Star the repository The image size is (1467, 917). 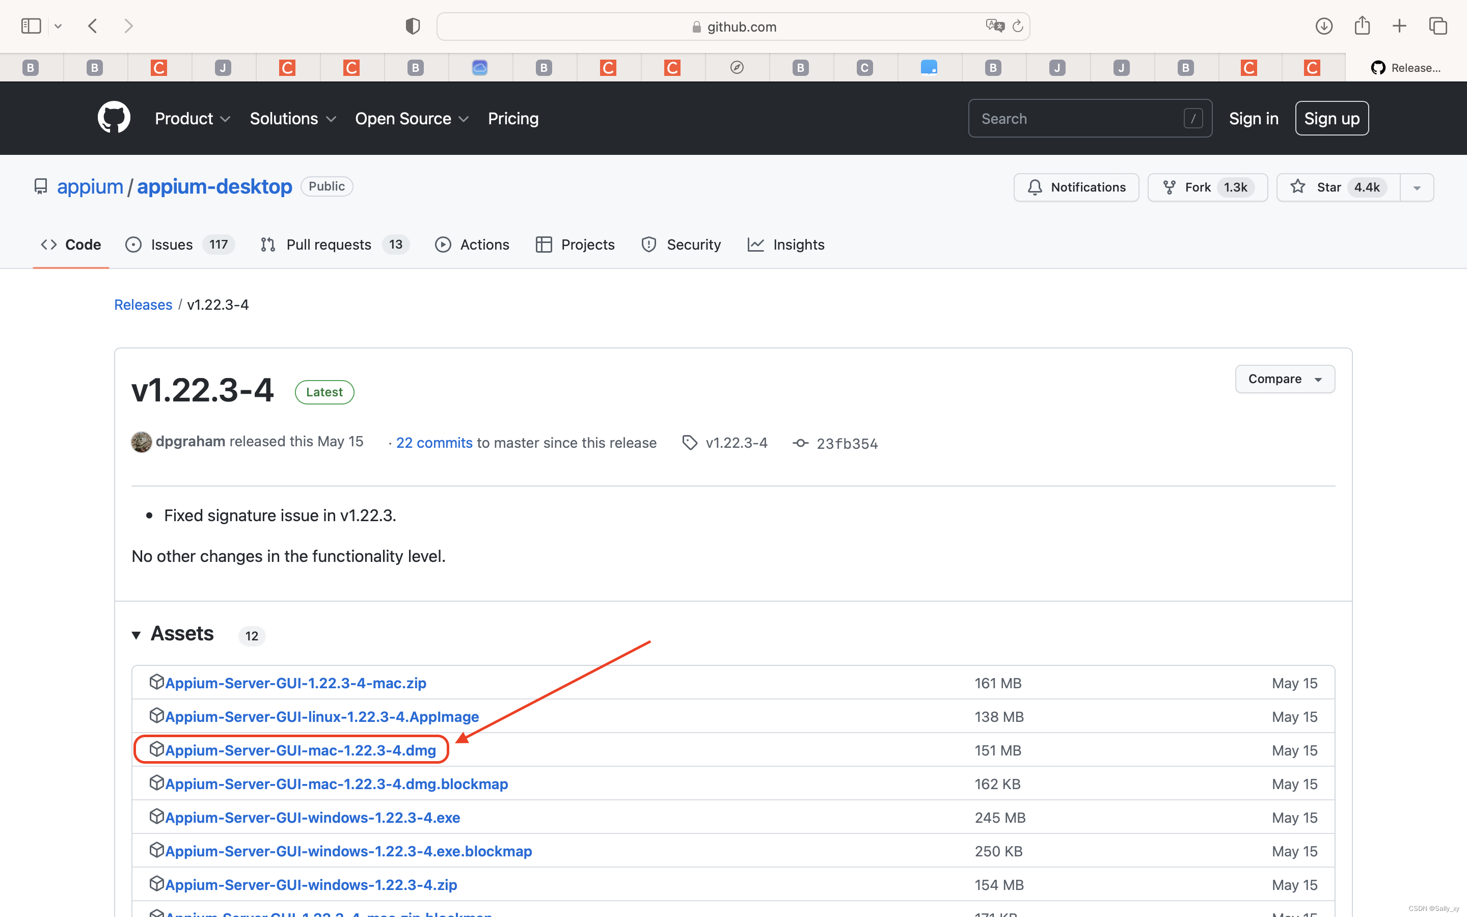point(1338,187)
